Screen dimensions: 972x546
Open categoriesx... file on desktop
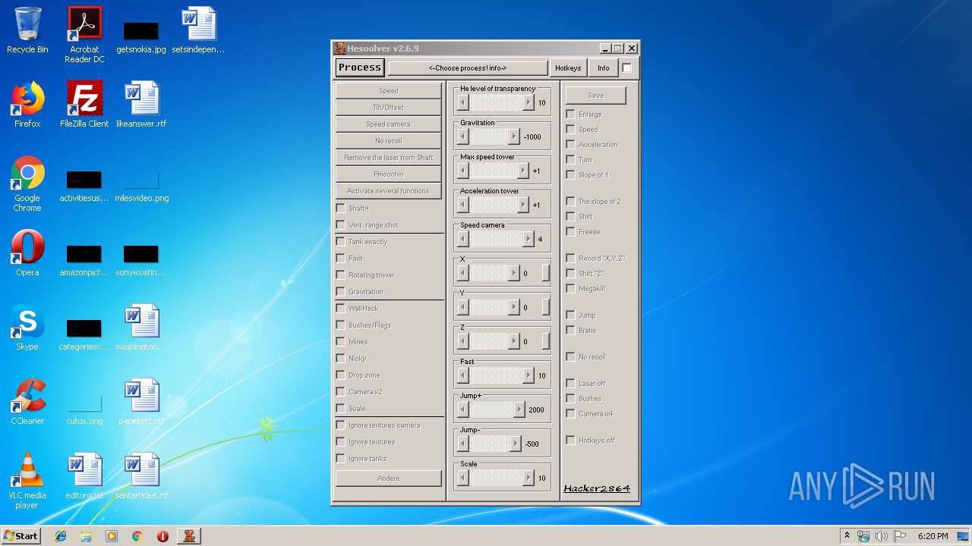tap(84, 335)
